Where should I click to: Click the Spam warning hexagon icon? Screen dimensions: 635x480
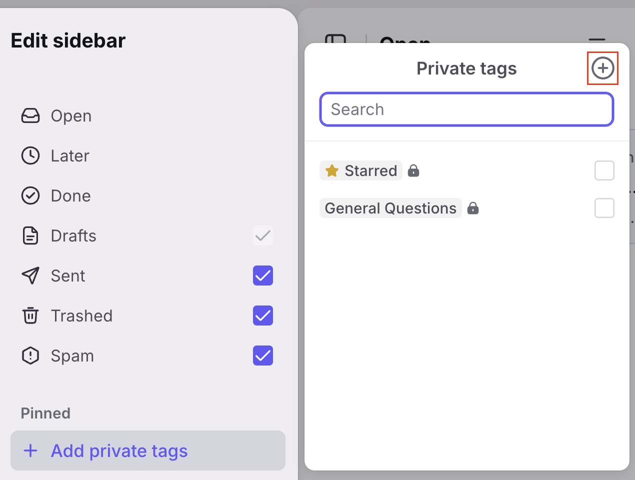pyautogui.click(x=30, y=355)
